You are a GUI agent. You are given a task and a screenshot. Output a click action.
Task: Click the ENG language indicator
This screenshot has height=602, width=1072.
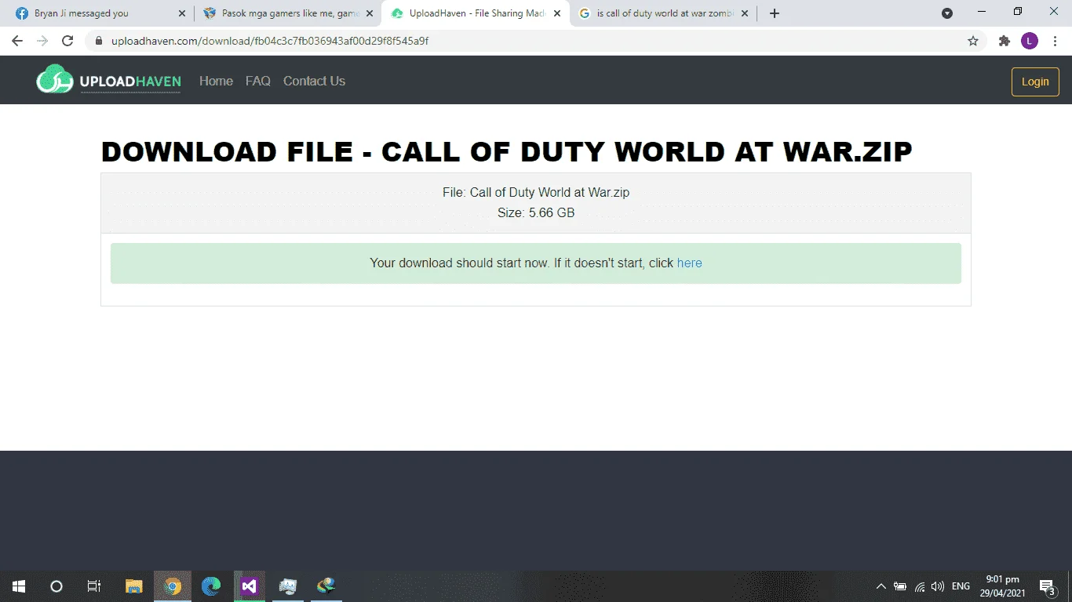coord(961,586)
